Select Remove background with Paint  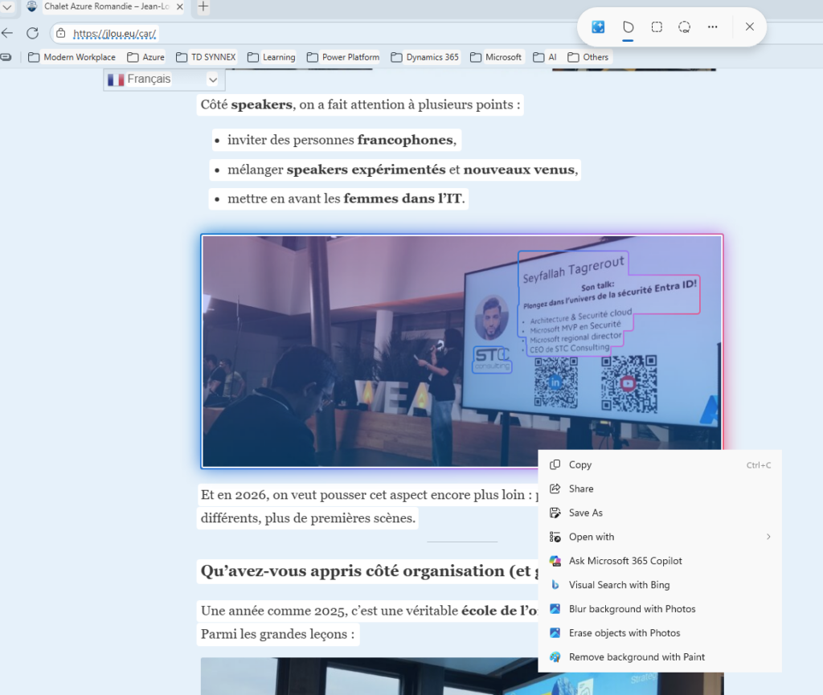coord(637,657)
